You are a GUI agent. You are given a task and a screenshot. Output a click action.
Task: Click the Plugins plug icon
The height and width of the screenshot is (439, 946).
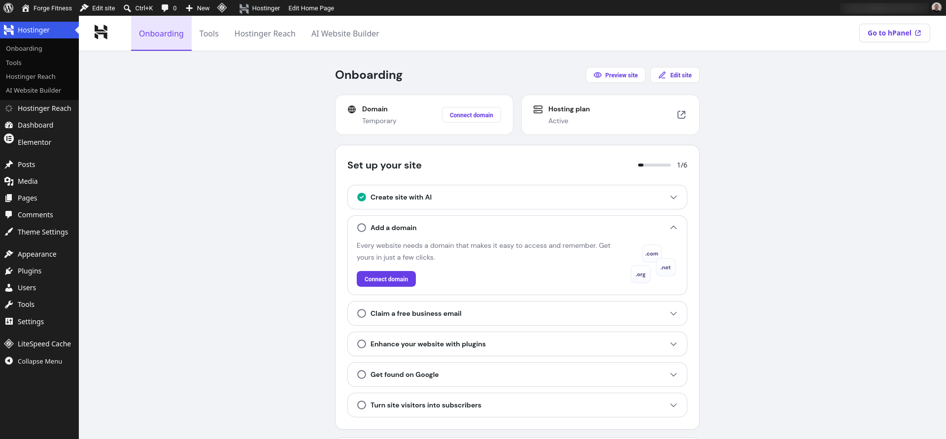pos(9,271)
